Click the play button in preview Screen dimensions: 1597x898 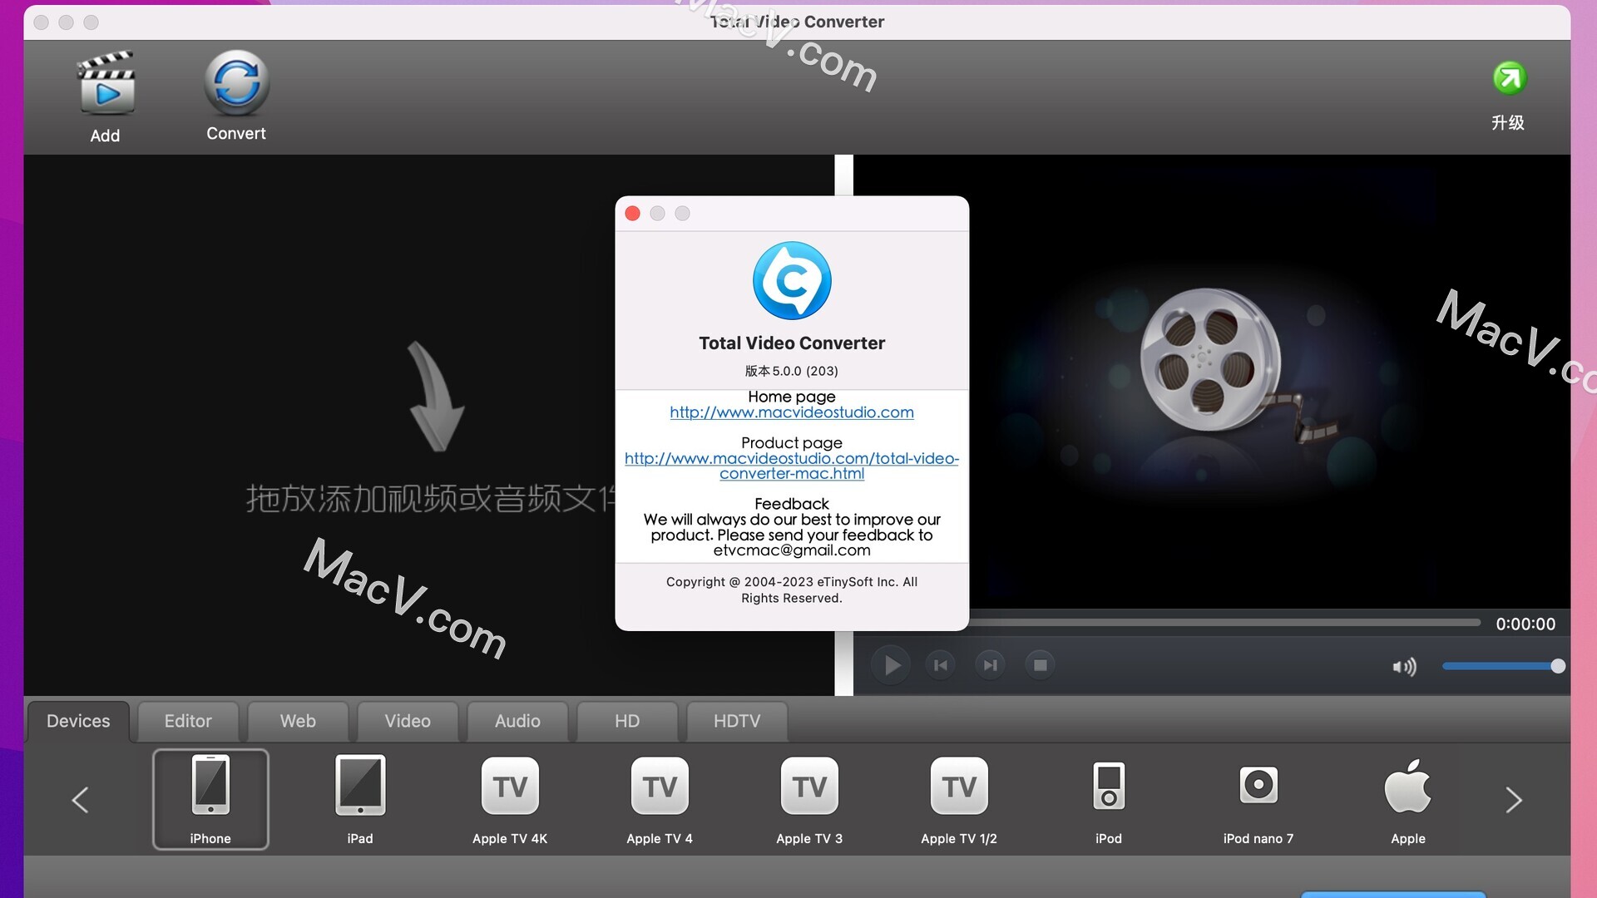tap(891, 664)
